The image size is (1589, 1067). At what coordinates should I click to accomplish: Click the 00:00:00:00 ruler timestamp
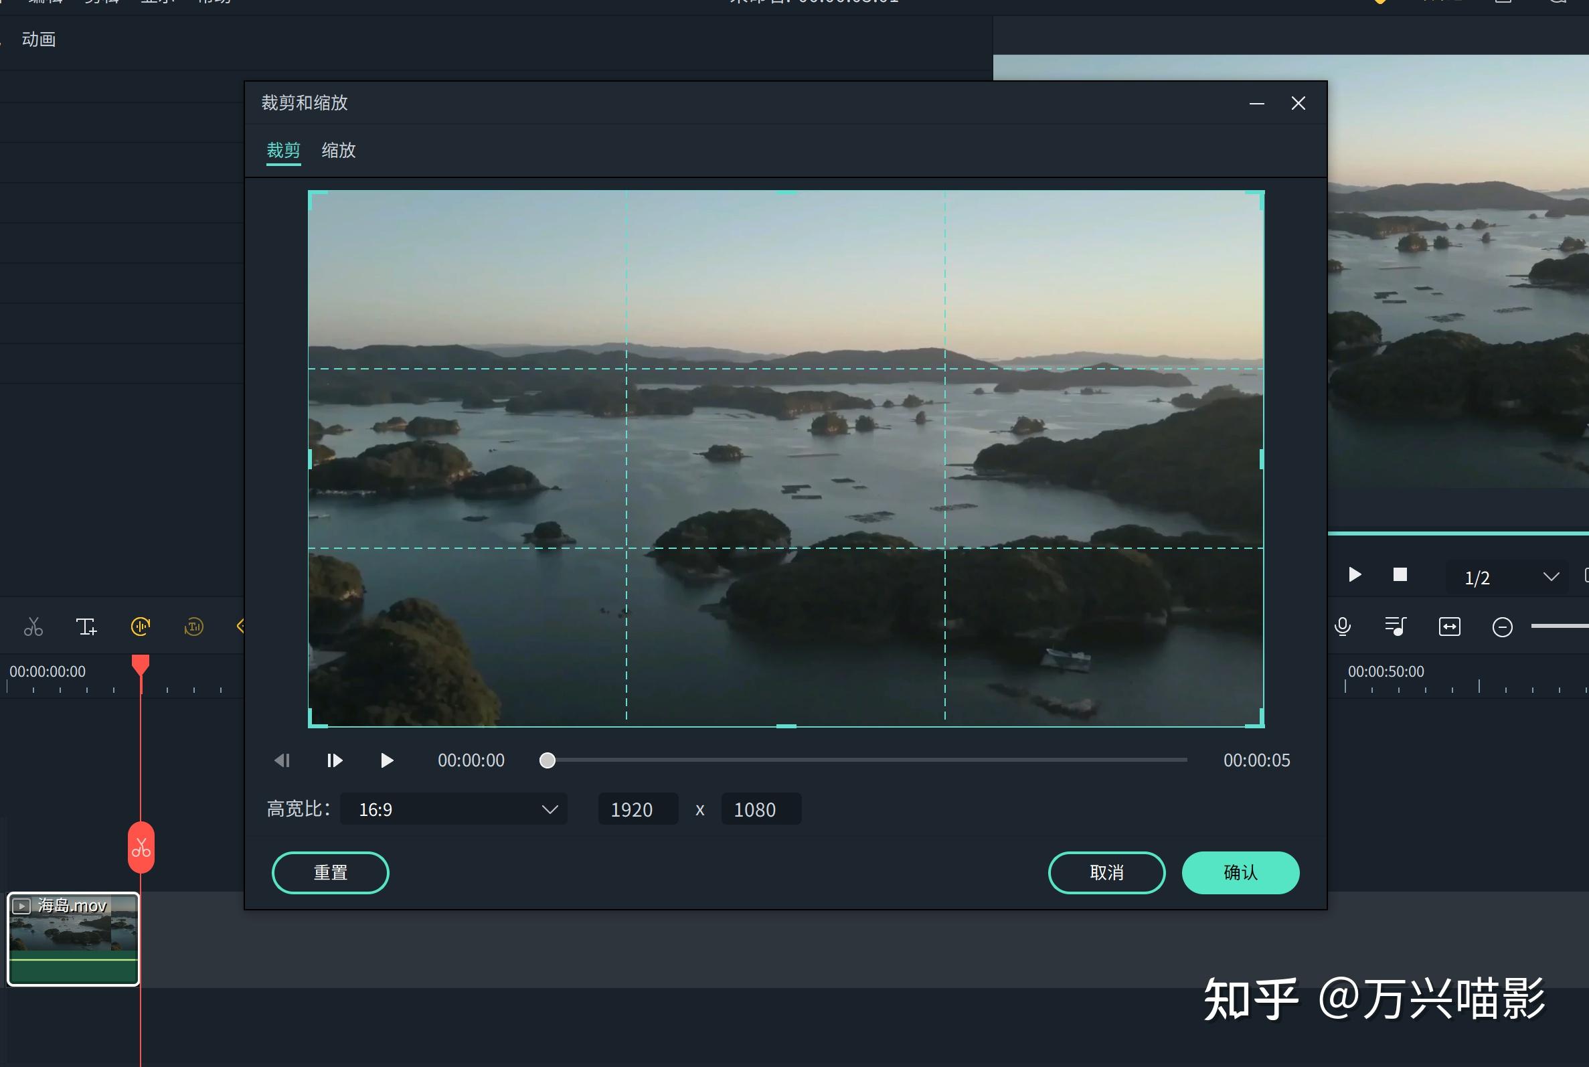point(47,671)
